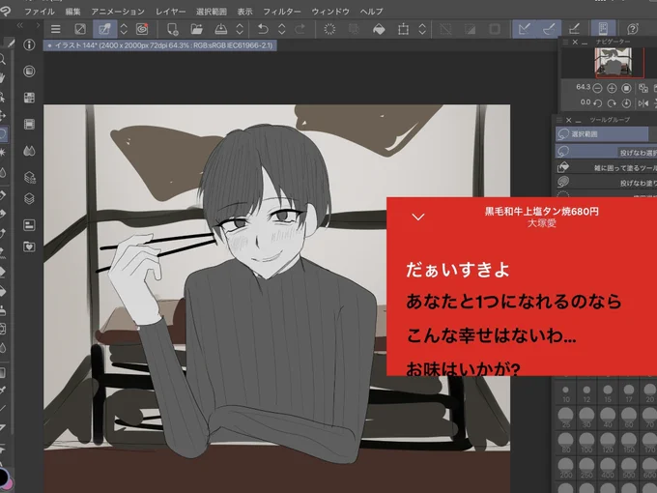This screenshot has width=657, height=493.
Task: Toggle the highlighted smartphone panel icon
Action: pos(603,29)
